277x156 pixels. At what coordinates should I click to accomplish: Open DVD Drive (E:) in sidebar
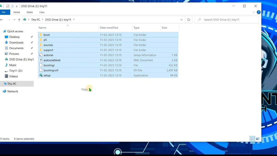tap(19, 59)
